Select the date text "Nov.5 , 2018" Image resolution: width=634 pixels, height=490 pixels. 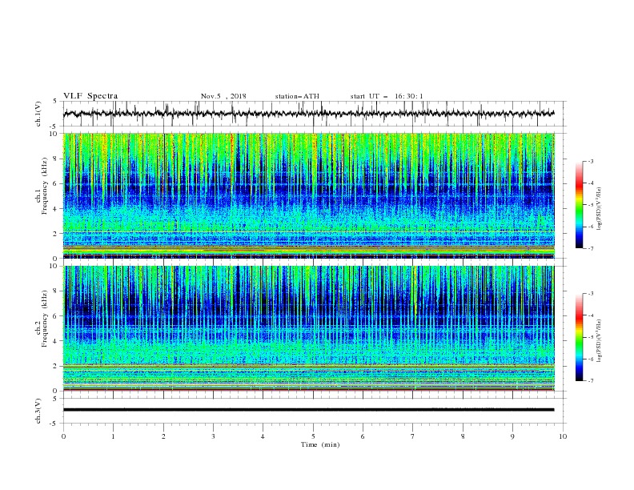pos(223,96)
